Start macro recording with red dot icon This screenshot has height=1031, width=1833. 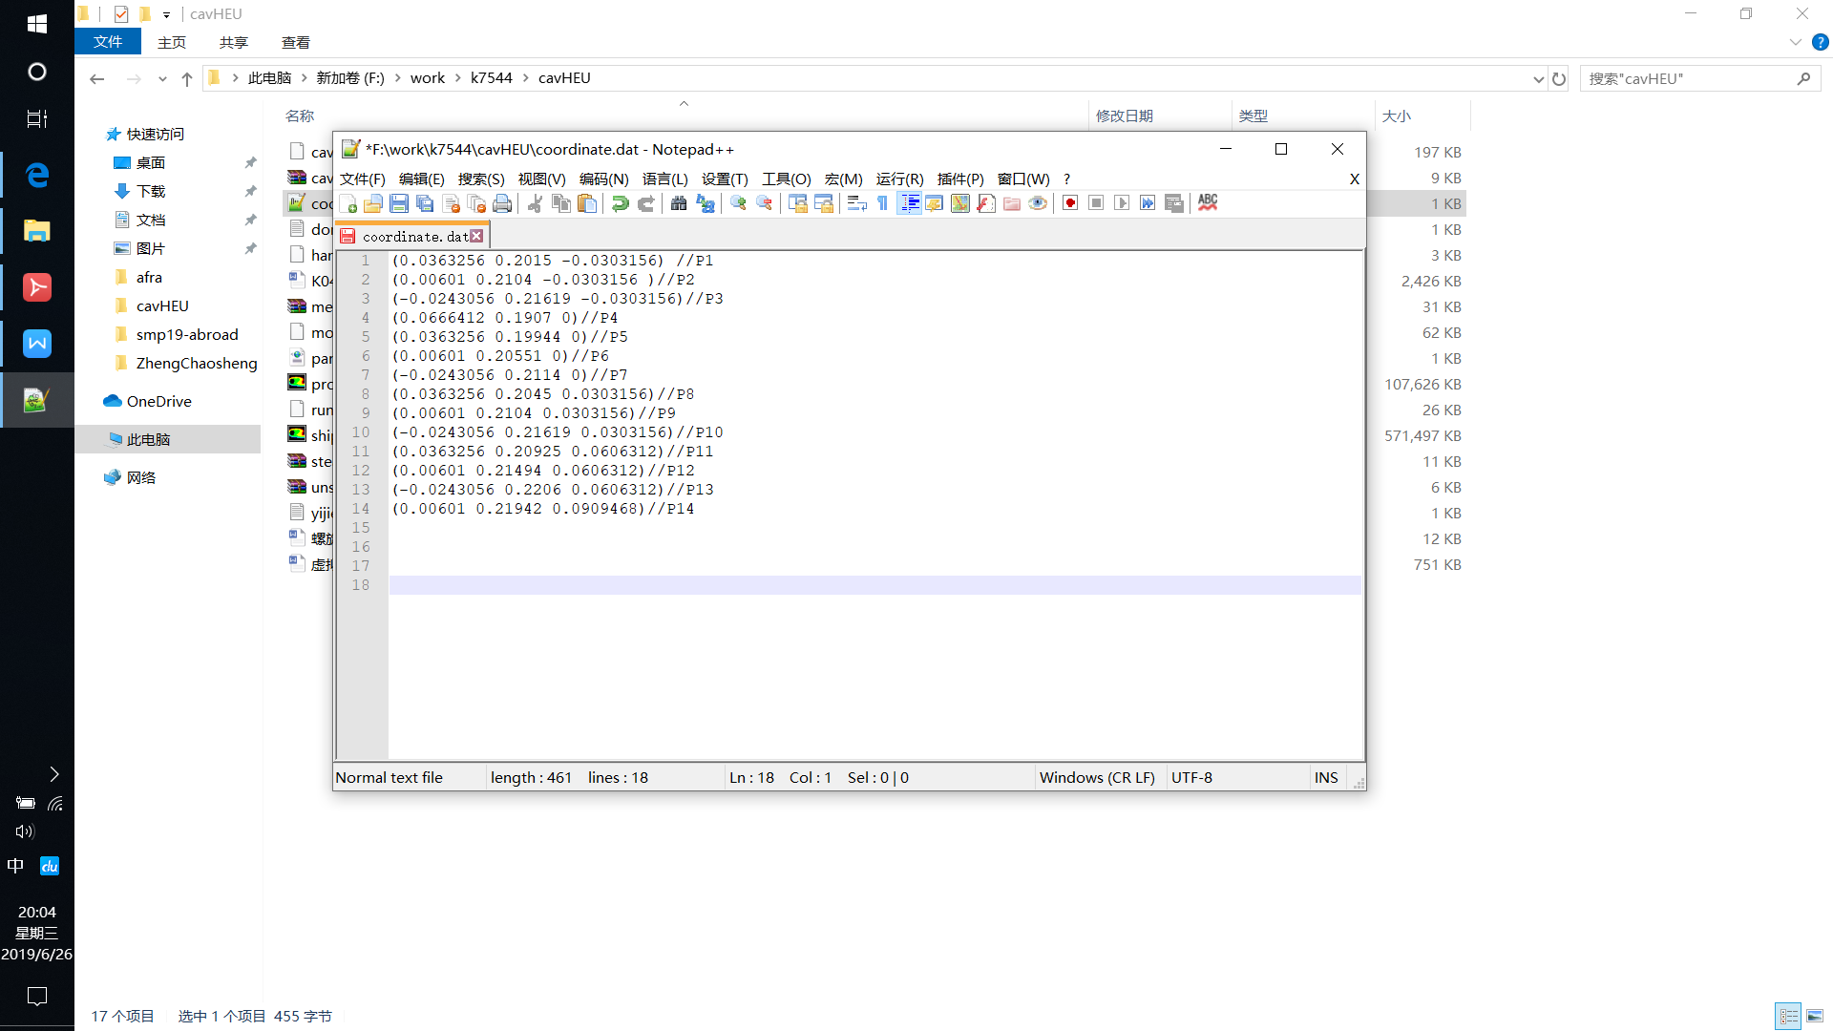tap(1070, 203)
